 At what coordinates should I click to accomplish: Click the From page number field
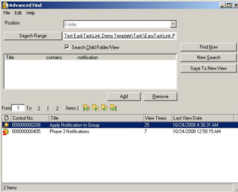pos(18,108)
